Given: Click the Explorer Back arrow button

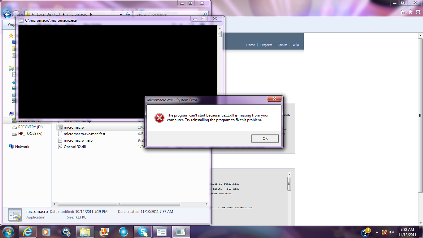Looking at the screenshot, I should click(7, 14).
